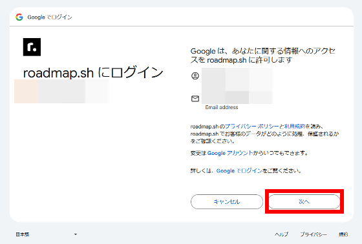The image size is (362, 244).
Task: Click the 'Google は、あなたに関する情報' permission heading
Action: click(263, 56)
